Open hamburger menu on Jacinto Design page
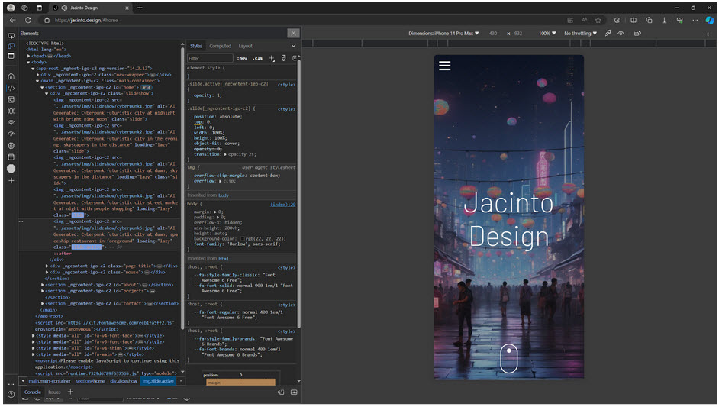 [444, 66]
